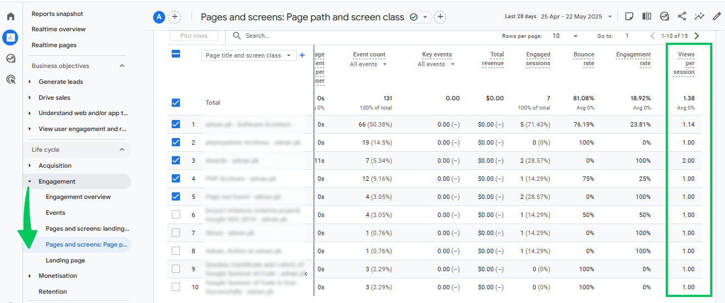Open the Advertising icon in left rail

coord(10,79)
